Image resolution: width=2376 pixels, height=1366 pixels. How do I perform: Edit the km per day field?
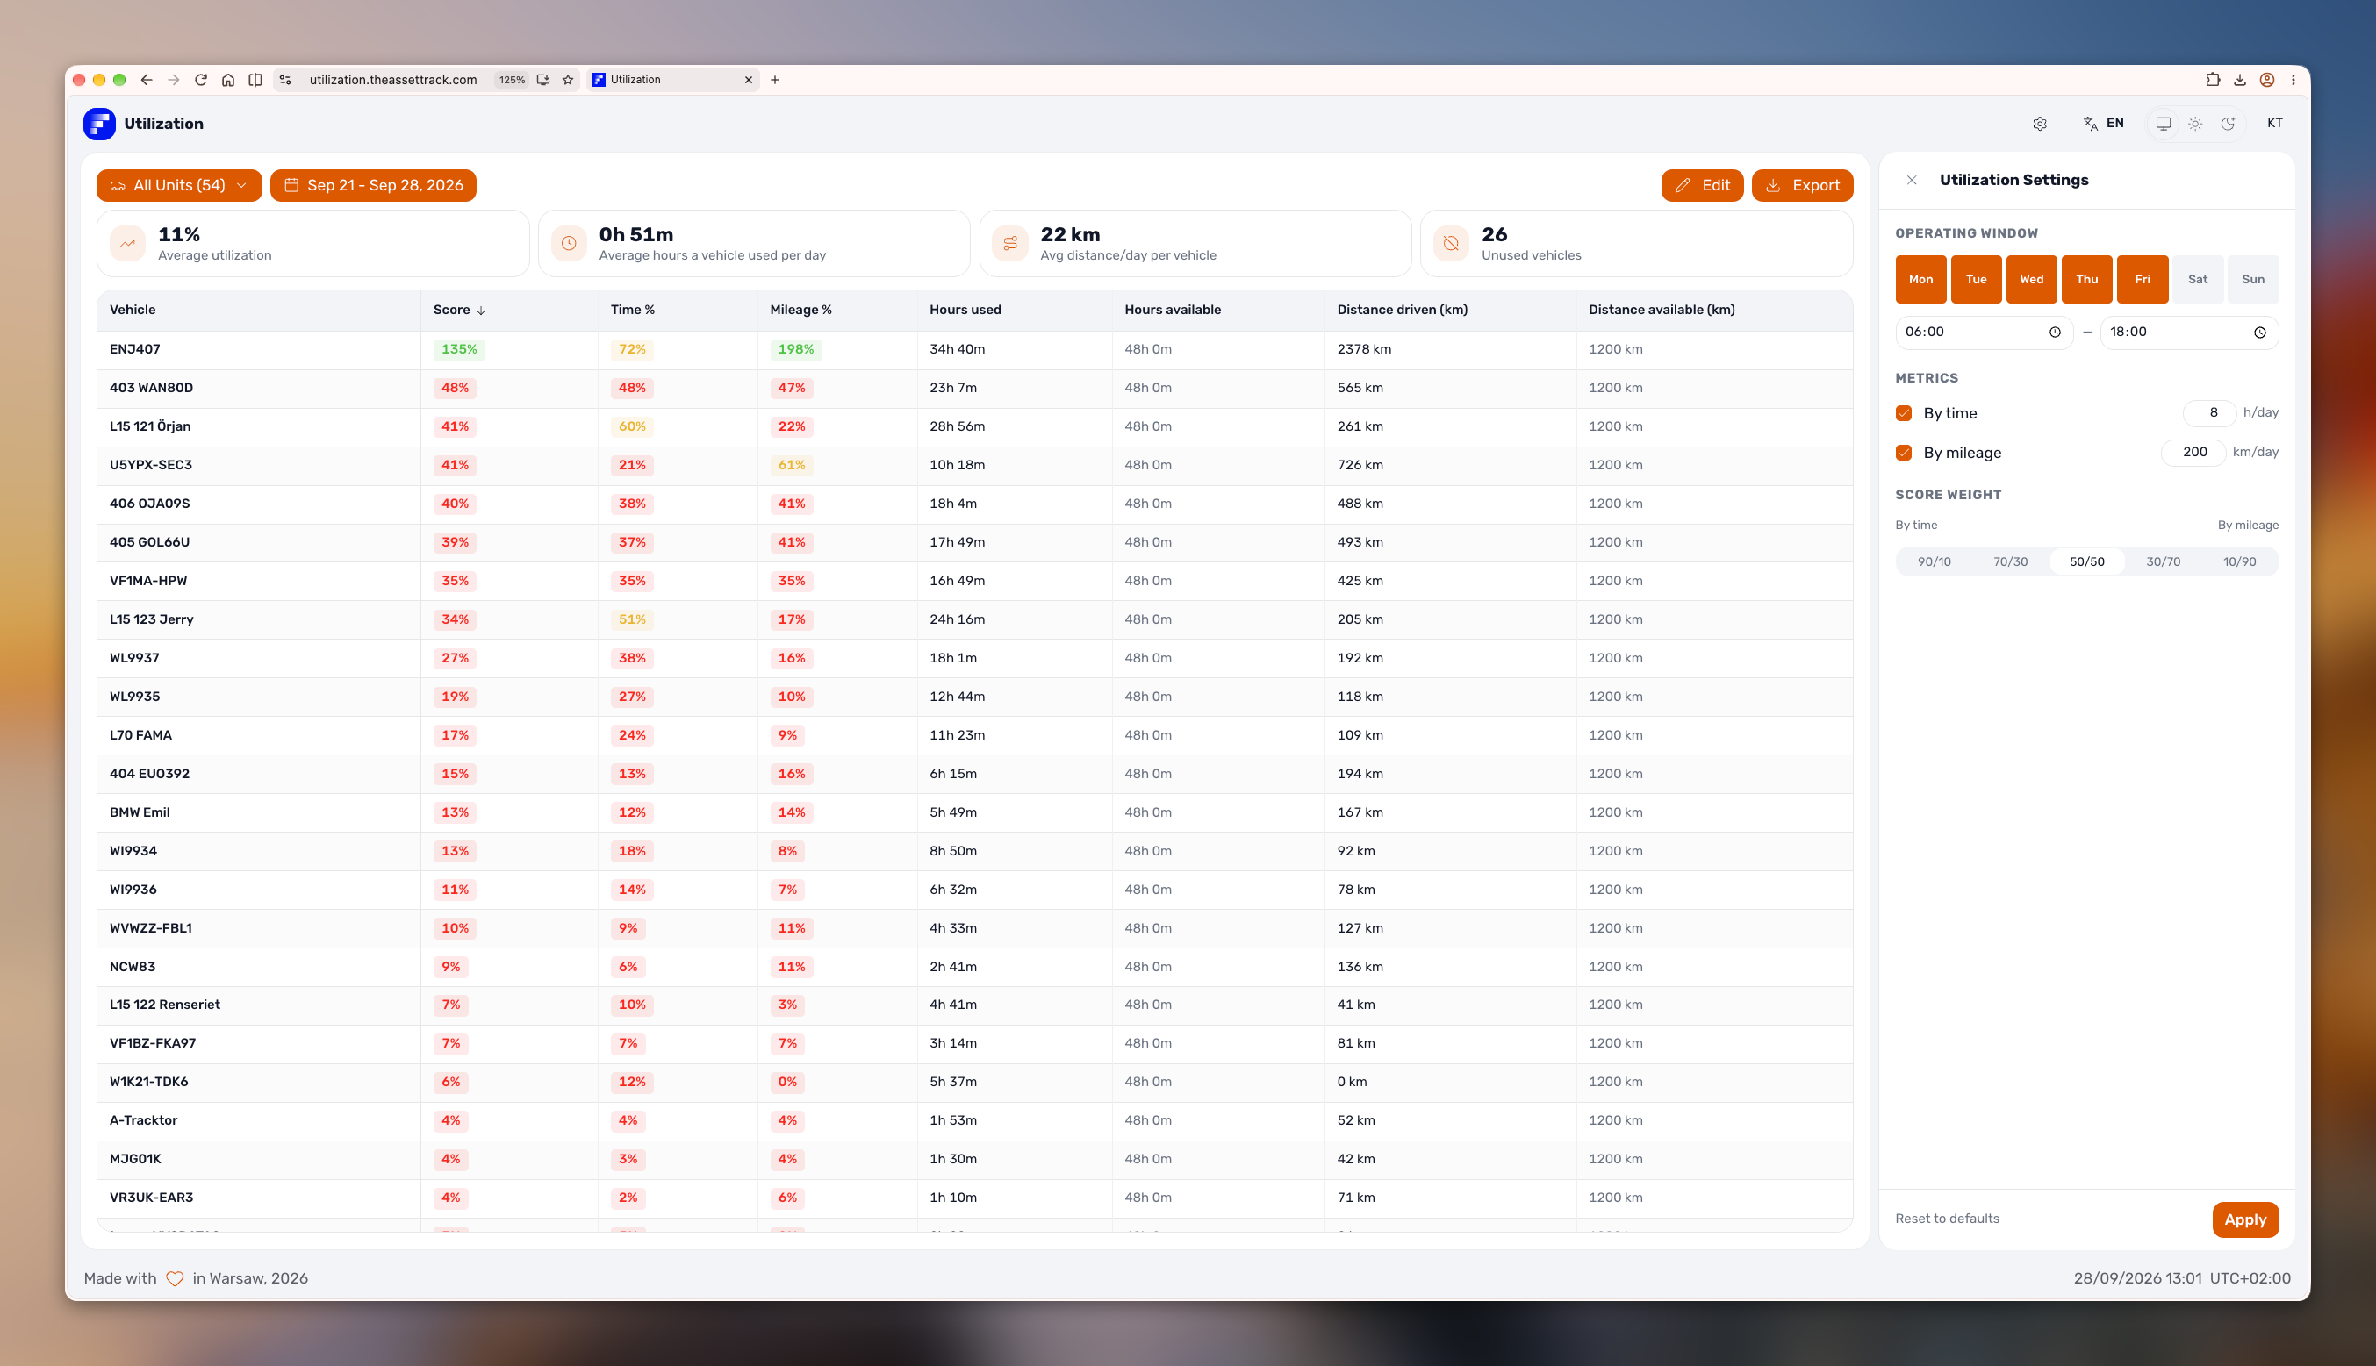[2193, 452]
